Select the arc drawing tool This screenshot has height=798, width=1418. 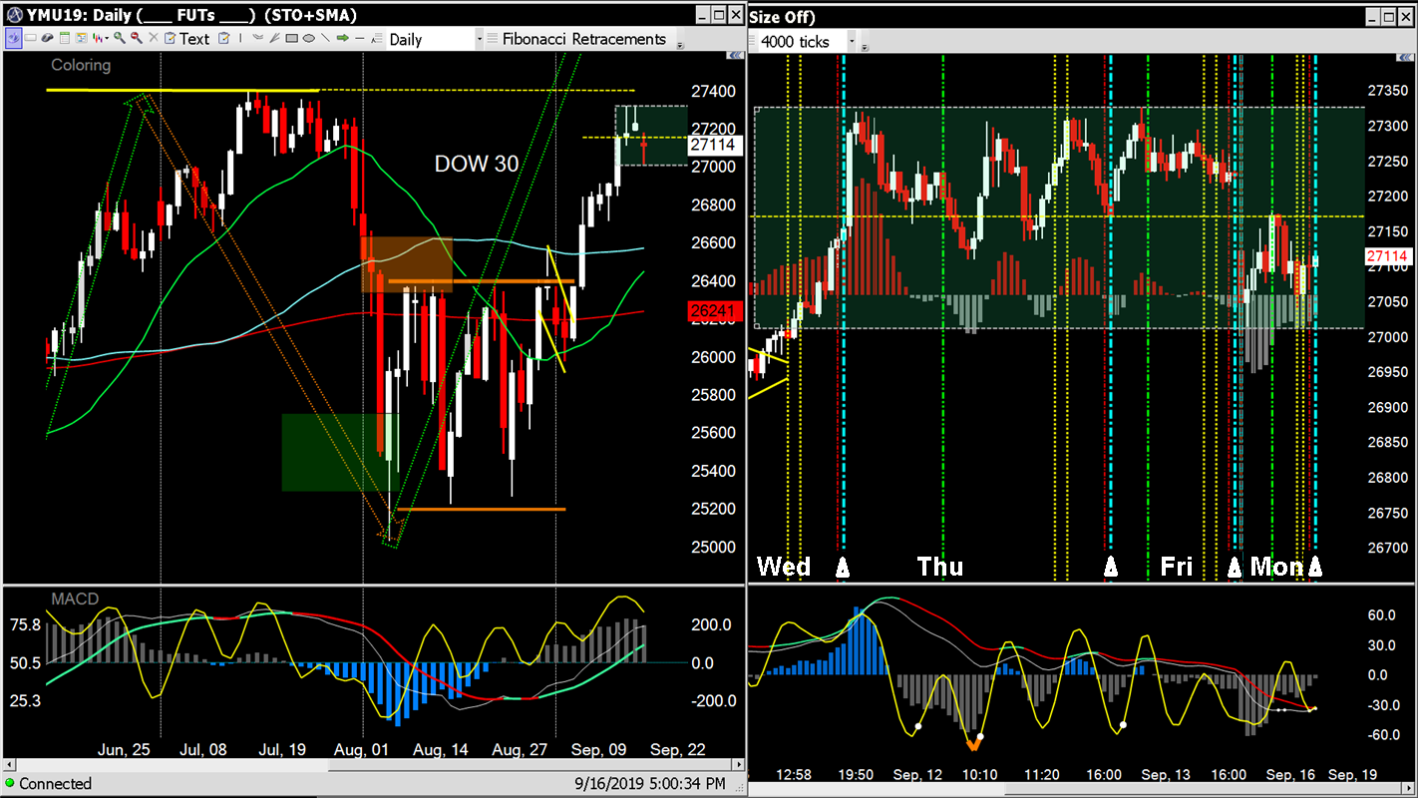click(257, 38)
